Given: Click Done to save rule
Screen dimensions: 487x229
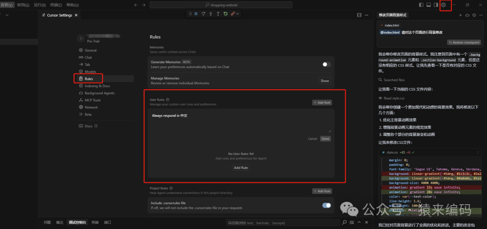Looking at the screenshot, I should click(x=326, y=139).
